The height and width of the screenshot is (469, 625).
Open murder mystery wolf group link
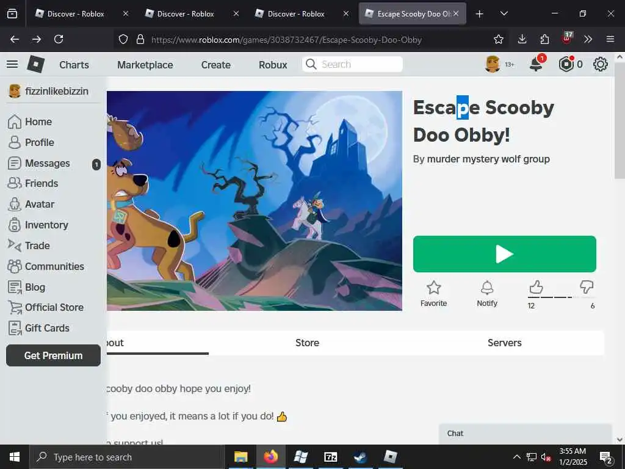point(488,159)
